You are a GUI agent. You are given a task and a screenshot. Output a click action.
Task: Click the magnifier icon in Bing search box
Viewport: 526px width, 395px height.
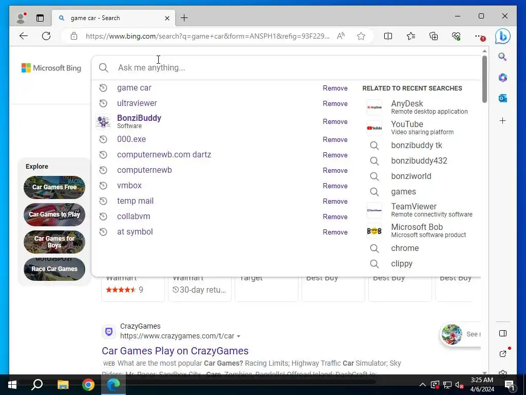pyautogui.click(x=104, y=68)
